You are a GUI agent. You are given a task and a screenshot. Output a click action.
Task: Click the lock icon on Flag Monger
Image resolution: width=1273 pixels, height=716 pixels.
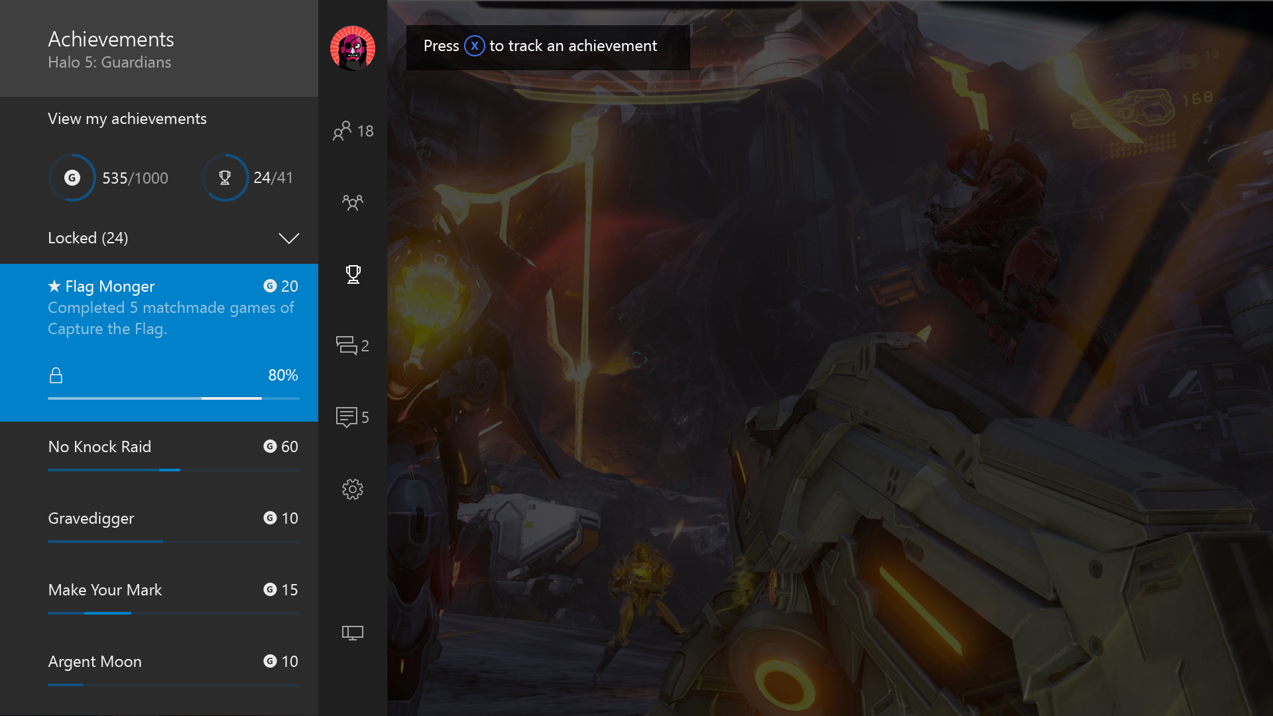[x=56, y=376]
